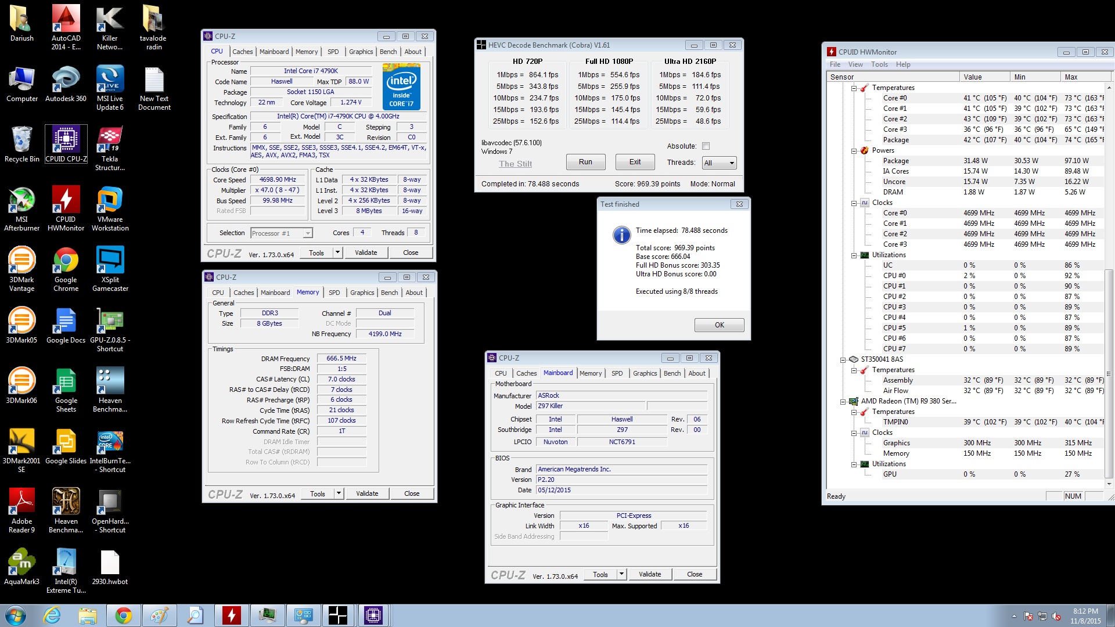Open Tools dropdown arrow in top CPU-Z window
Image resolution: width=1115 pixels, height=627 pixels.
(x=337, y=253)
